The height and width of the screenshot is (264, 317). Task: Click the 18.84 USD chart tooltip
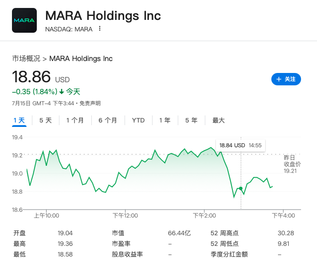(240, 145)
